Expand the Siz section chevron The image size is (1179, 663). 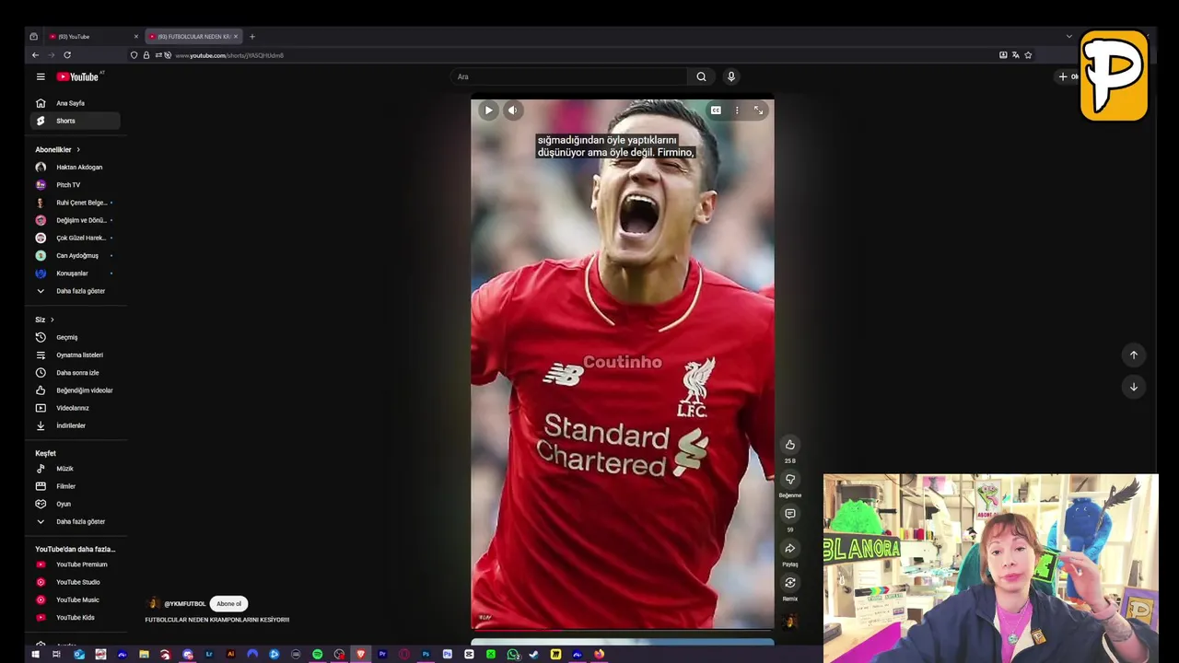52,320
